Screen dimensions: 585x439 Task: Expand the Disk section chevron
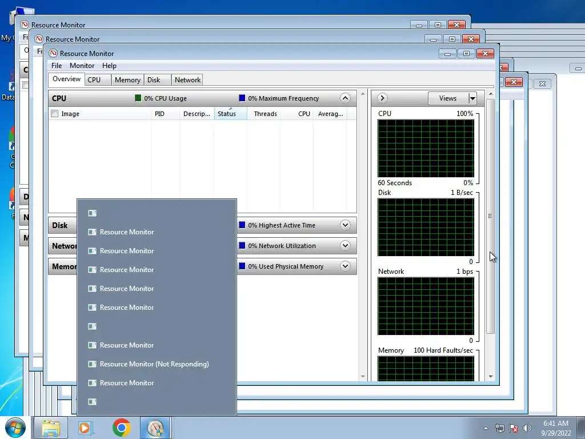[x=345, y=225]
